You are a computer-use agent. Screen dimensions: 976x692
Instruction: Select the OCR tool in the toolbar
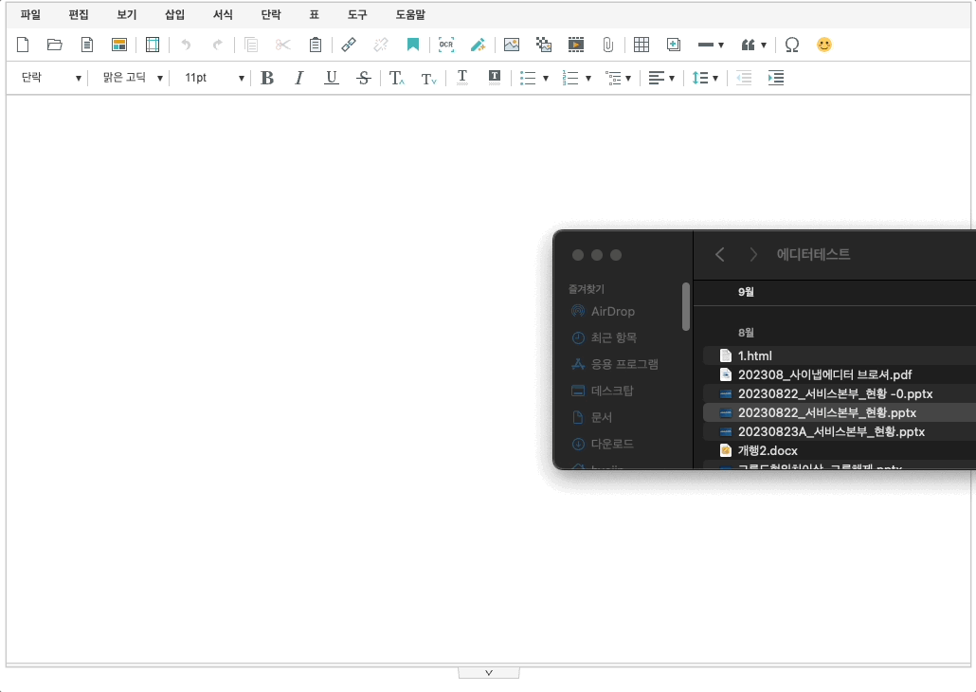coord(445,45)
